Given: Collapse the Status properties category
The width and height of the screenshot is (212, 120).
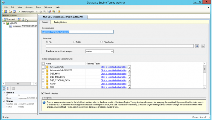Looking at the screenshot, I should click(x=4, y=101).
